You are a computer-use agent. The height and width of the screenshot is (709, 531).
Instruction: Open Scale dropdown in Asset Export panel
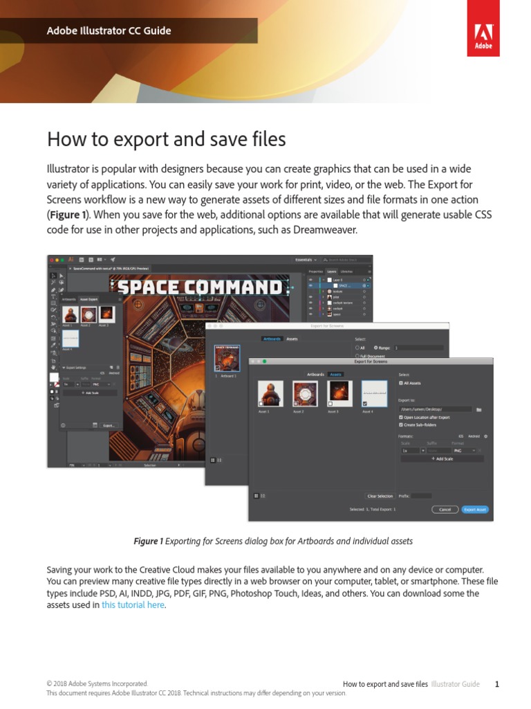77,384
